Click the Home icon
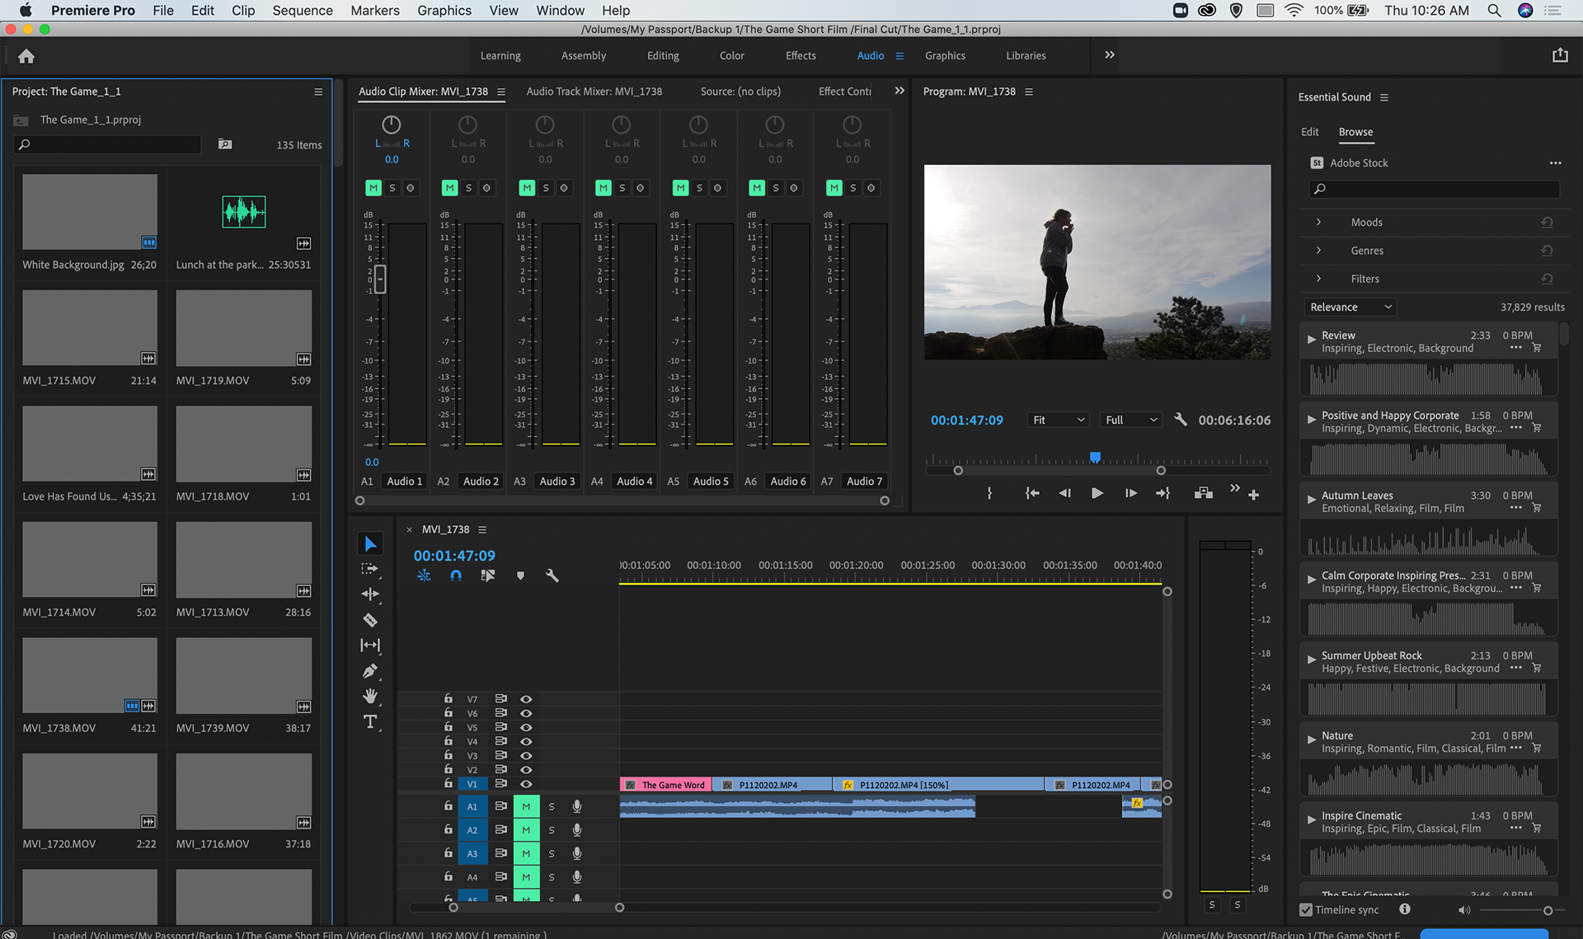1583x939 pixels. (x=26, y=56)
